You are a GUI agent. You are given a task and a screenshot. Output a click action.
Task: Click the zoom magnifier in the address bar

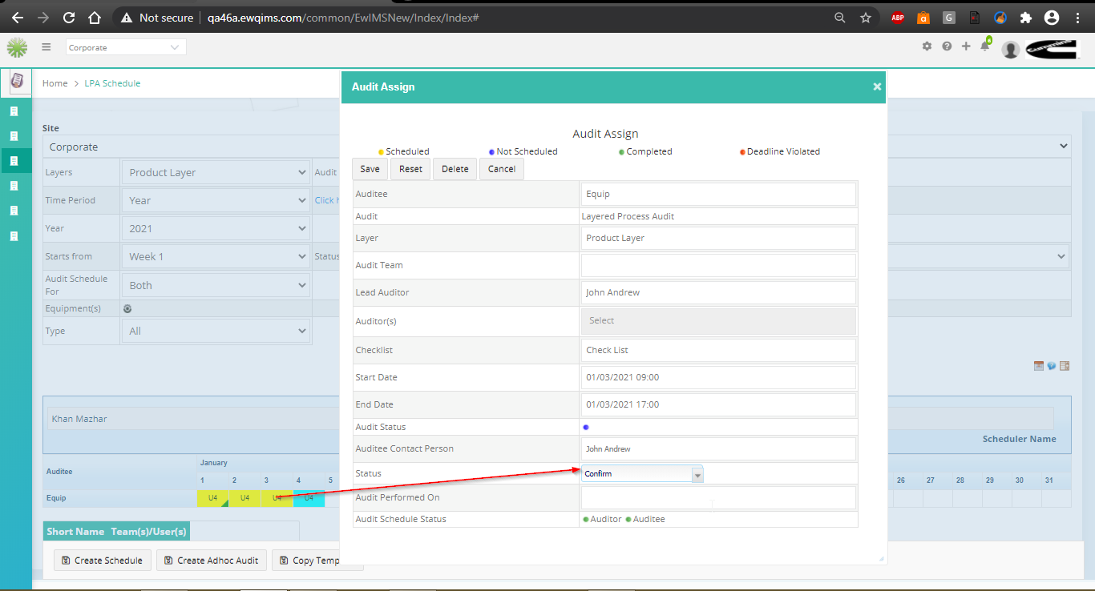pyautogui.click(x=840, y=18)
